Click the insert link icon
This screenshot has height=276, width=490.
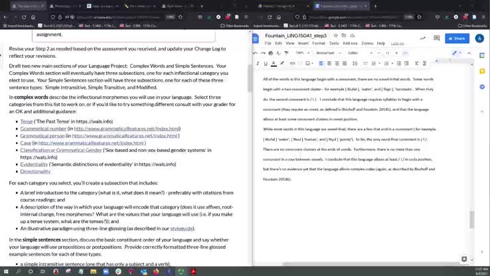(293, 64)
